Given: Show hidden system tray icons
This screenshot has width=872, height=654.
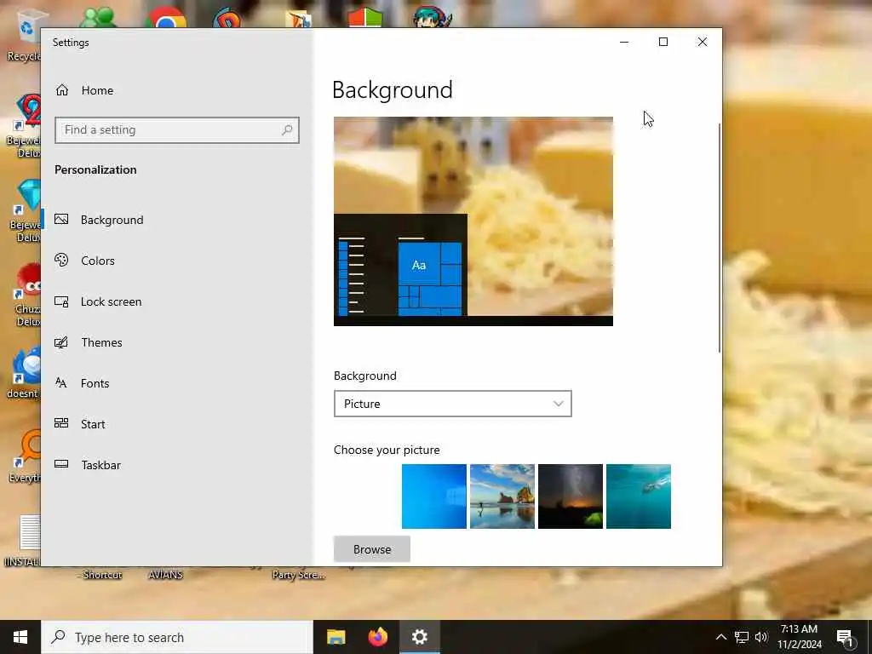Looking at the screenshot, I should 720,637.
